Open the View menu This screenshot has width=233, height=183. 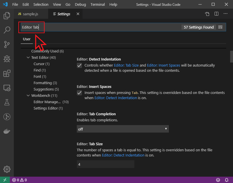coord(57,5)
